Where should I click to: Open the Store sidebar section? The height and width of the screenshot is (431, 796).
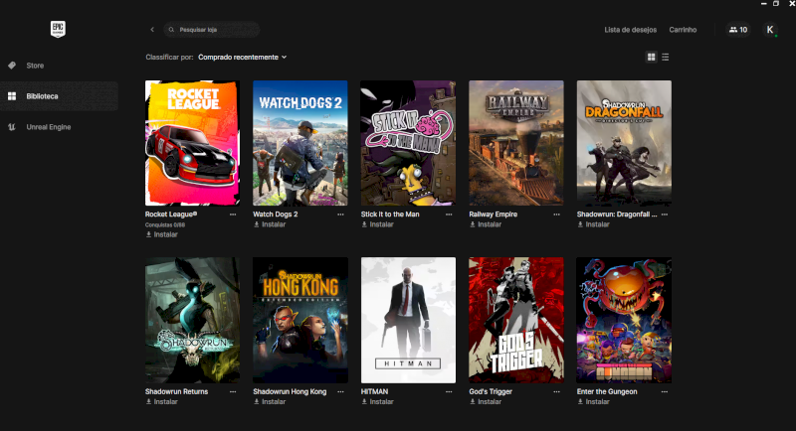[x=35, y=66]
